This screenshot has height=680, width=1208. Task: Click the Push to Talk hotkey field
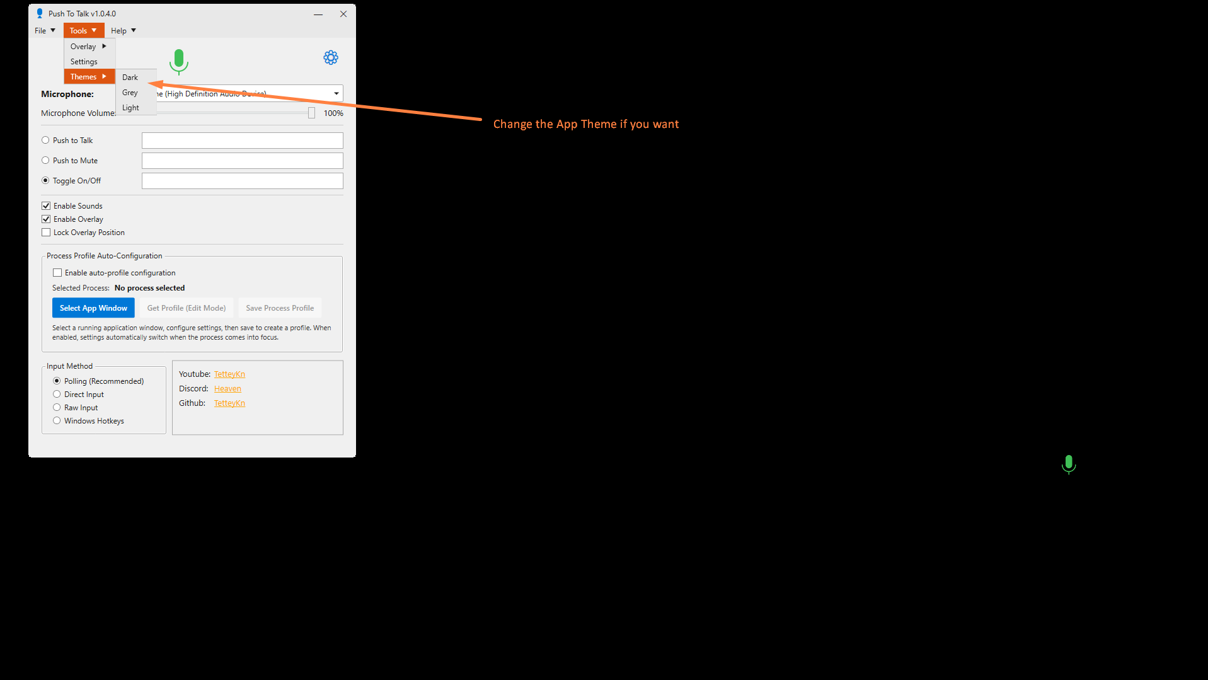point(243,140)
